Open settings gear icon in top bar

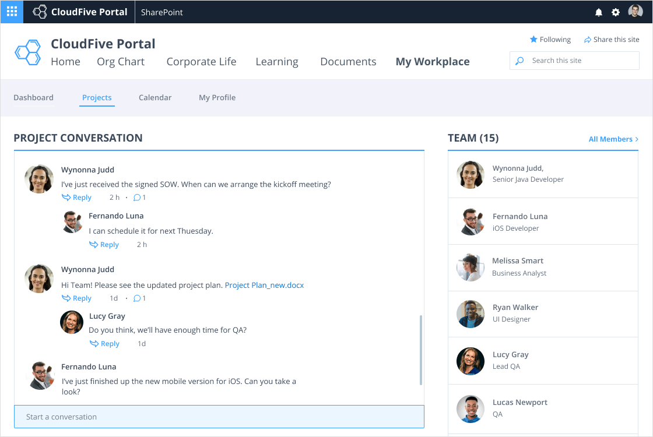pos(616,12)
